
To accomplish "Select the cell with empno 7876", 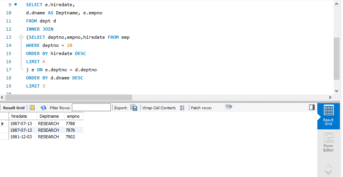I will tap(74, 130).
